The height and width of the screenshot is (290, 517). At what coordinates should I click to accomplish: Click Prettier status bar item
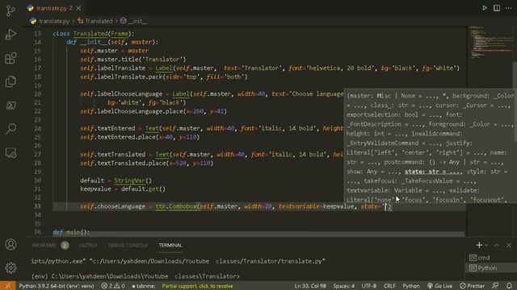click(x=472, y=286)
